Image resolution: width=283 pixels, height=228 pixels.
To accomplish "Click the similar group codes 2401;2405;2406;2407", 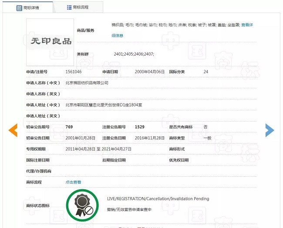I will click(134, 54).
